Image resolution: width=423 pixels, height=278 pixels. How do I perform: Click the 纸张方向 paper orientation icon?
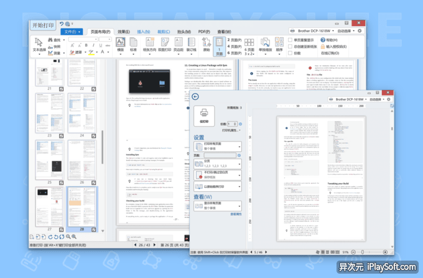coord(149,42)
